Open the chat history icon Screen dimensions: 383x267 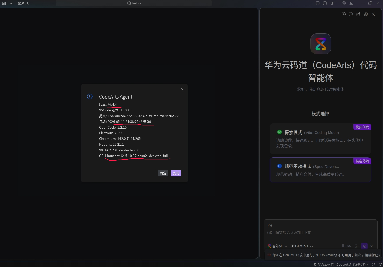coord(351,14)
